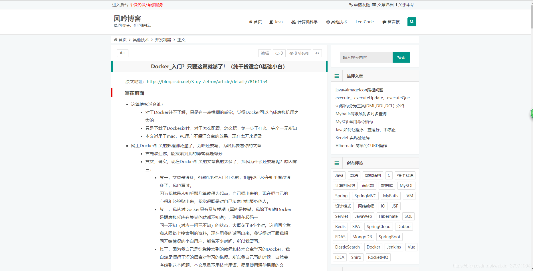Select the JSP tag

coord(395,206)
